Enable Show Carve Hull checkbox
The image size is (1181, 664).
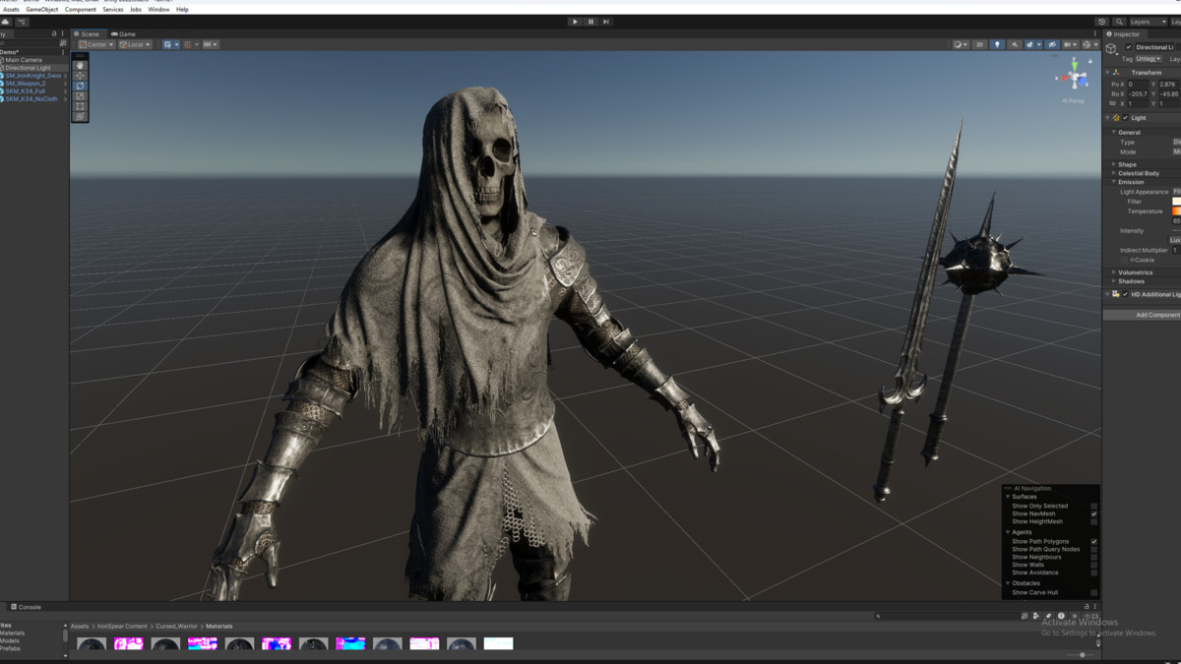pyautogui.click(x=1093, y=593)
